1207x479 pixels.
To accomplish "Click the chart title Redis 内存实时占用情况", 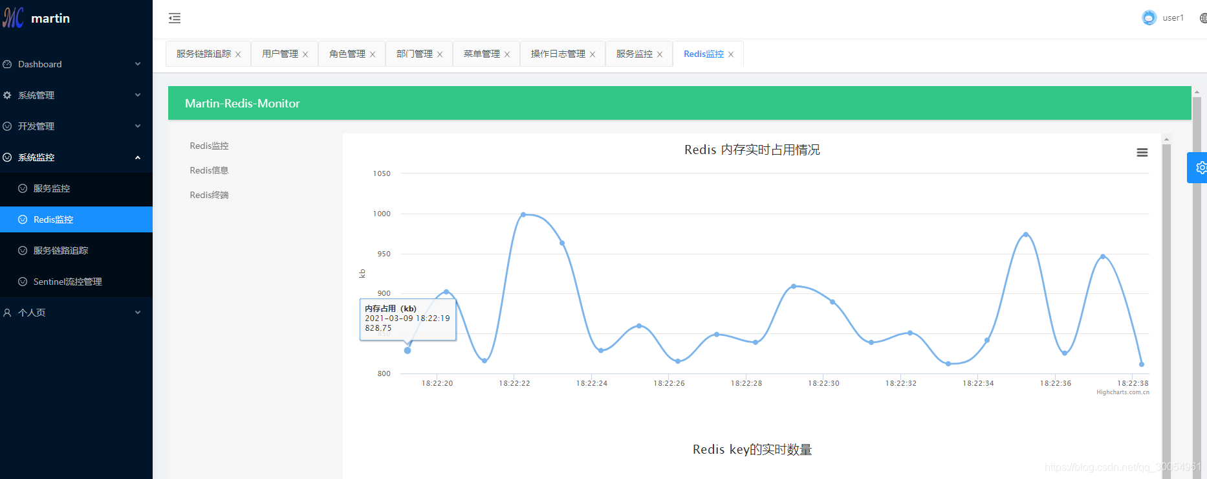I will click(x=752, y=150).
